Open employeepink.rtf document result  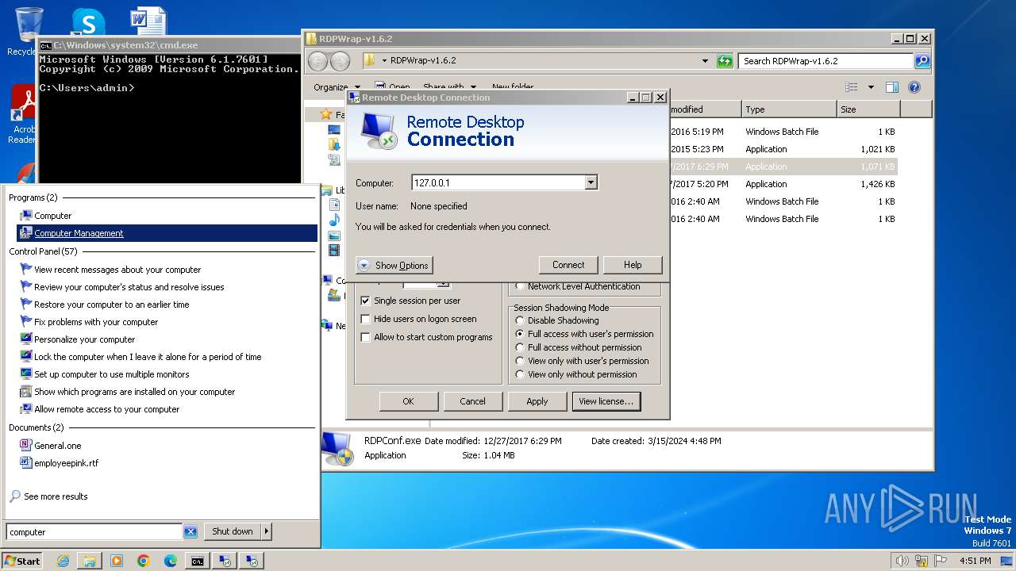[x=66, y=463]
